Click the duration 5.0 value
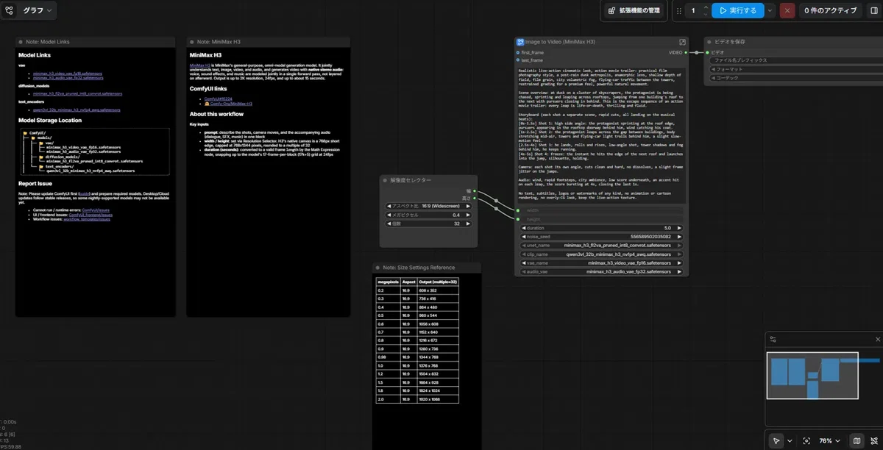883x450 pixels. pos(667,229)
